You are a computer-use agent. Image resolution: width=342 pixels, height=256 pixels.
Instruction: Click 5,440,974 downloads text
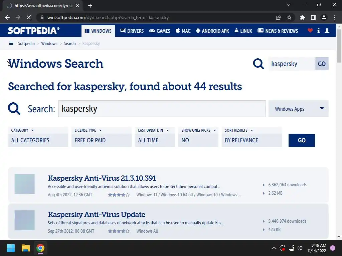pyautogui.click(x=287, y=221)
